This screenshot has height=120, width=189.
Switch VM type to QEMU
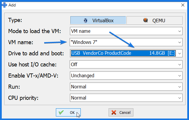[154, 20]
